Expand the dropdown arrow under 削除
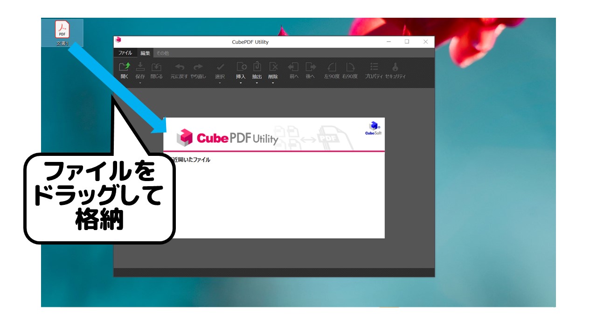 pyautogui.click(x=273, y=83)
